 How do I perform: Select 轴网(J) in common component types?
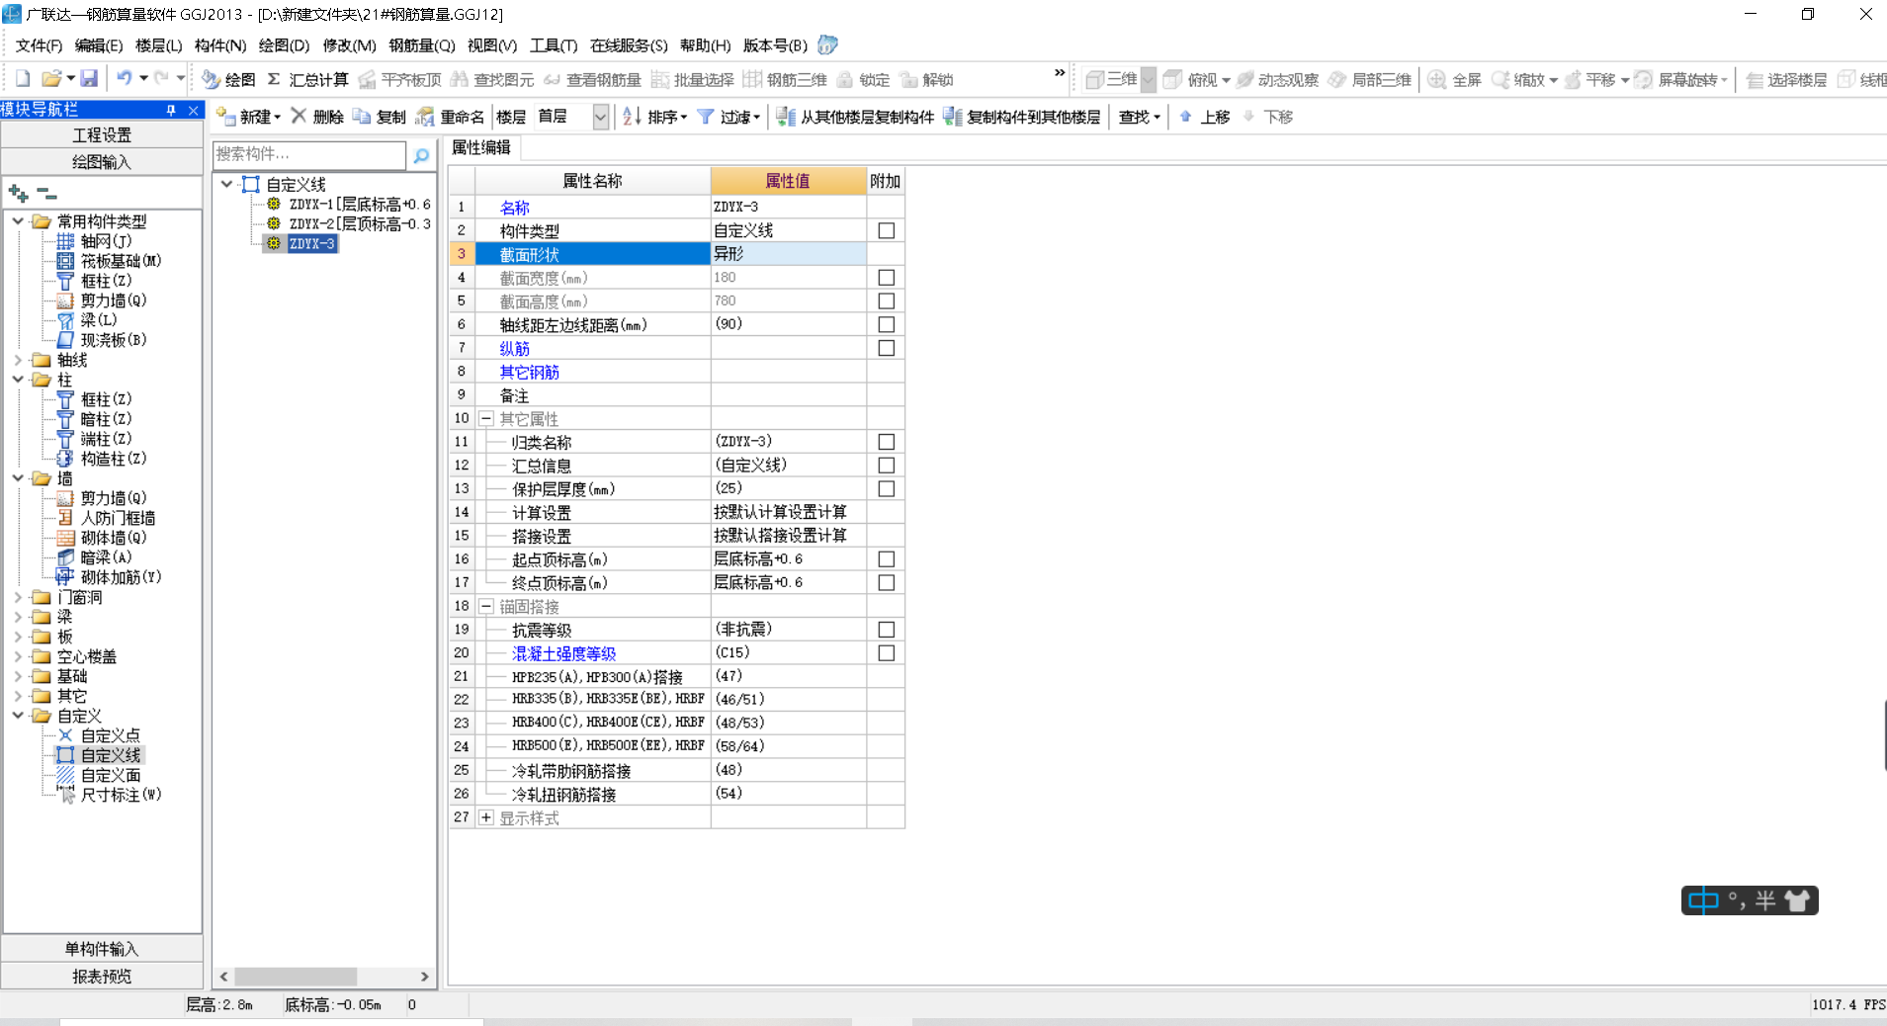(x=95, y=241)
